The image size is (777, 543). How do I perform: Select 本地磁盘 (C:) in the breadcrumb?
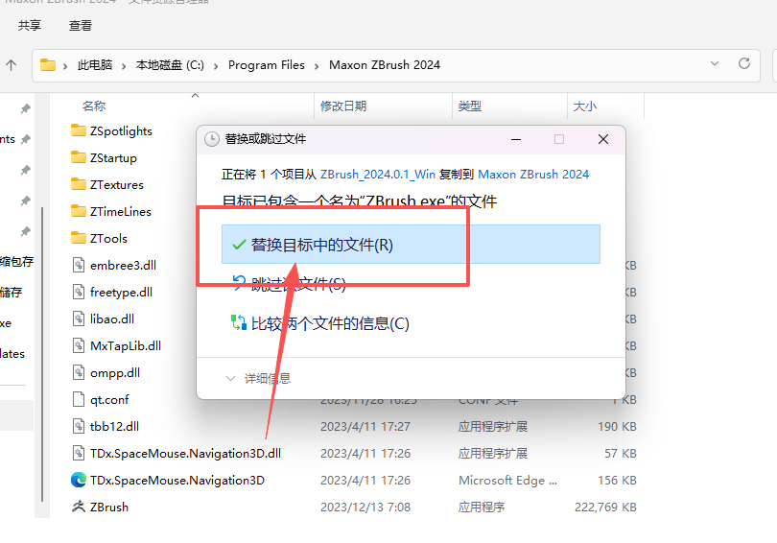170,65
